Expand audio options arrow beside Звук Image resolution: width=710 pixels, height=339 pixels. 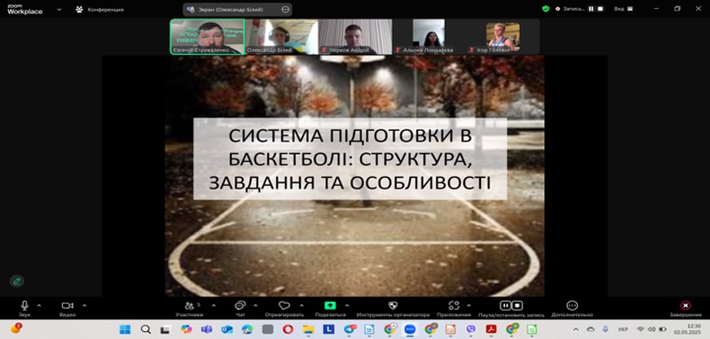(39, 305)
